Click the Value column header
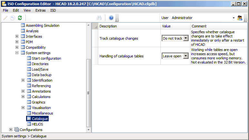This screenshot has width=249, height=140. 176,26
